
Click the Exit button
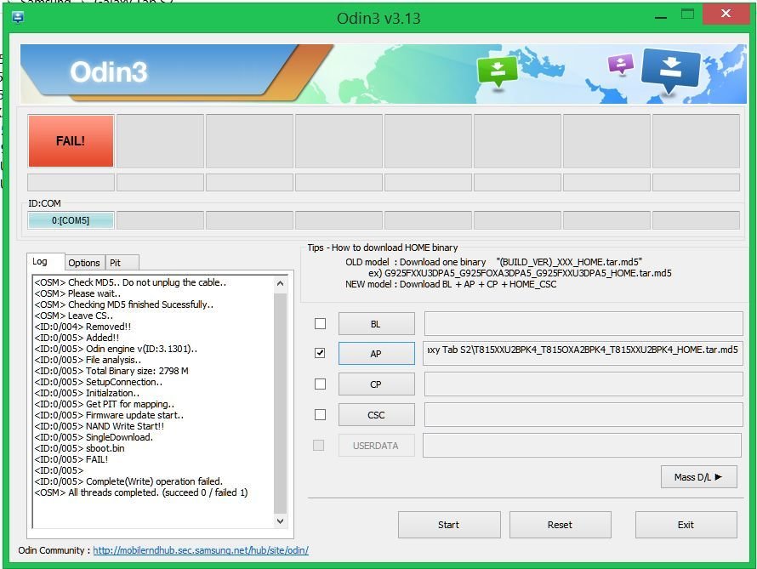click(686, 525)
